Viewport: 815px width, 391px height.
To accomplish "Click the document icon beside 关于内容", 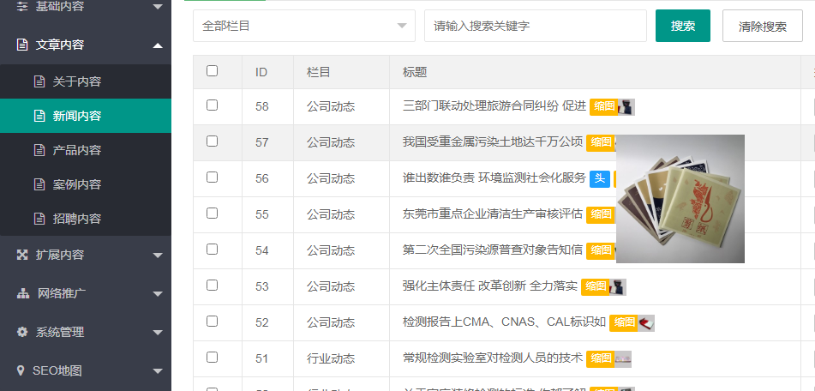I will coord(39,81).
